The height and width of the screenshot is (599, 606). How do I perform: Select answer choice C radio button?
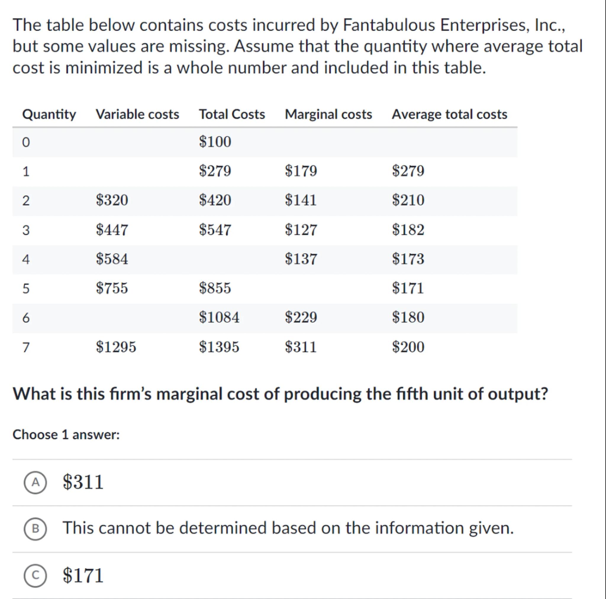pyautogui.click(x=36, y=575)
